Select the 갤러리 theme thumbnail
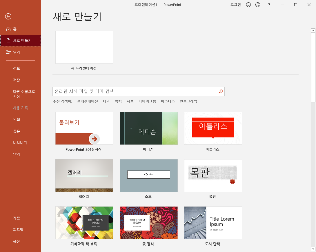This screenshot has height=252, width=316. point(84,176)
